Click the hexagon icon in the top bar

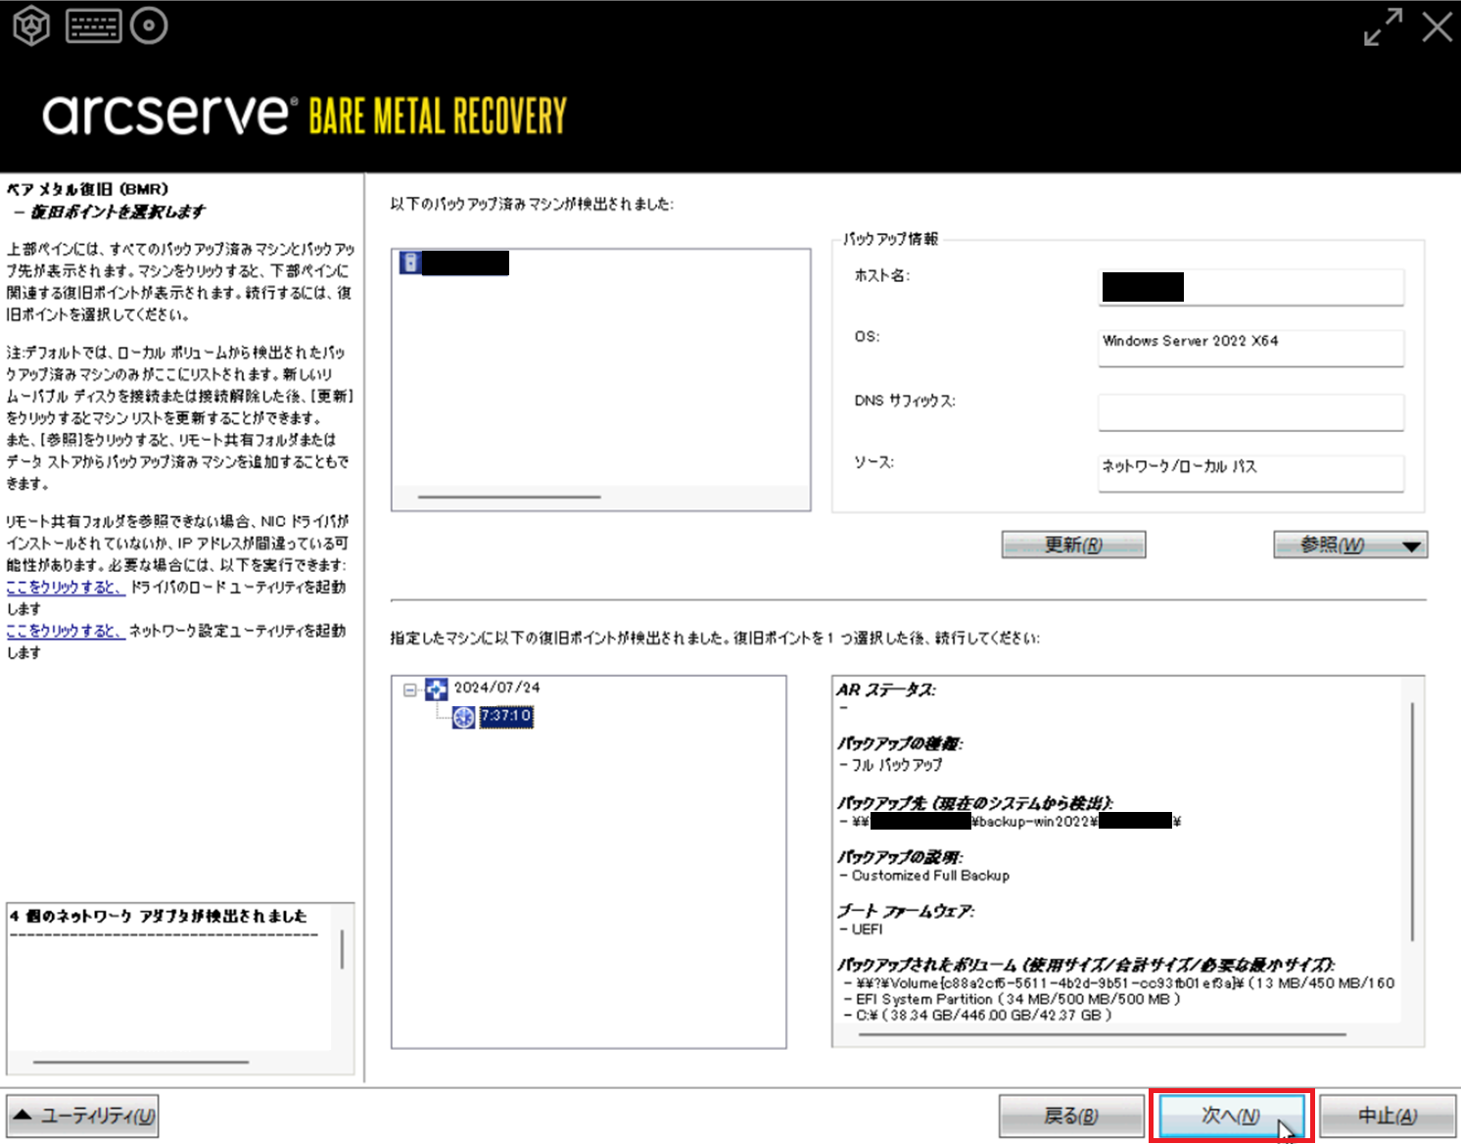coord(31,26)
